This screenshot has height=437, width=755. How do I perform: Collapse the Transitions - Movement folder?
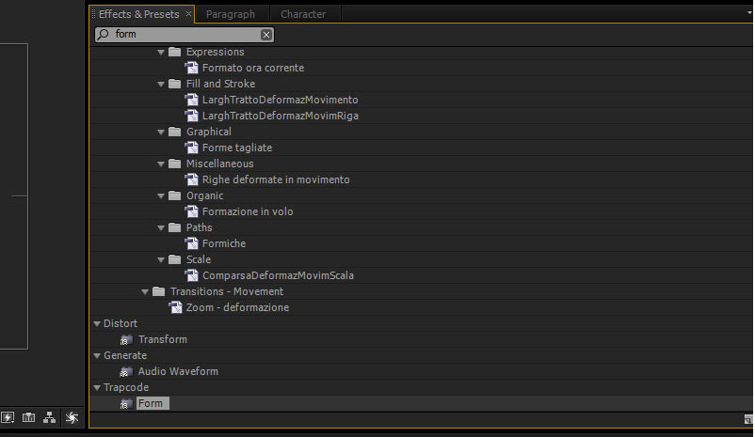(x=145, y=292)
